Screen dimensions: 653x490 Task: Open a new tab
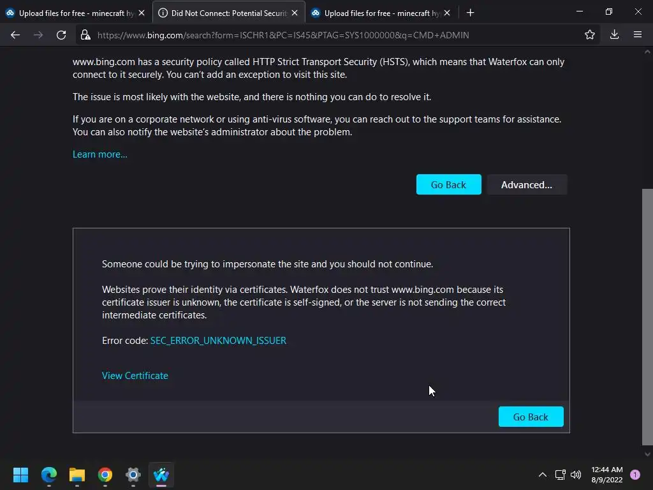(x=470, y=13)
